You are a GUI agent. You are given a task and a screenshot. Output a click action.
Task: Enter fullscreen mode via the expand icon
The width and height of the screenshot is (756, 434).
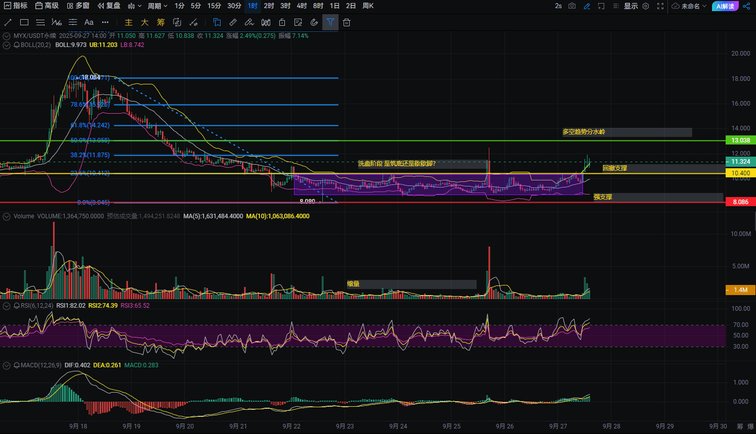pos(660,6)
